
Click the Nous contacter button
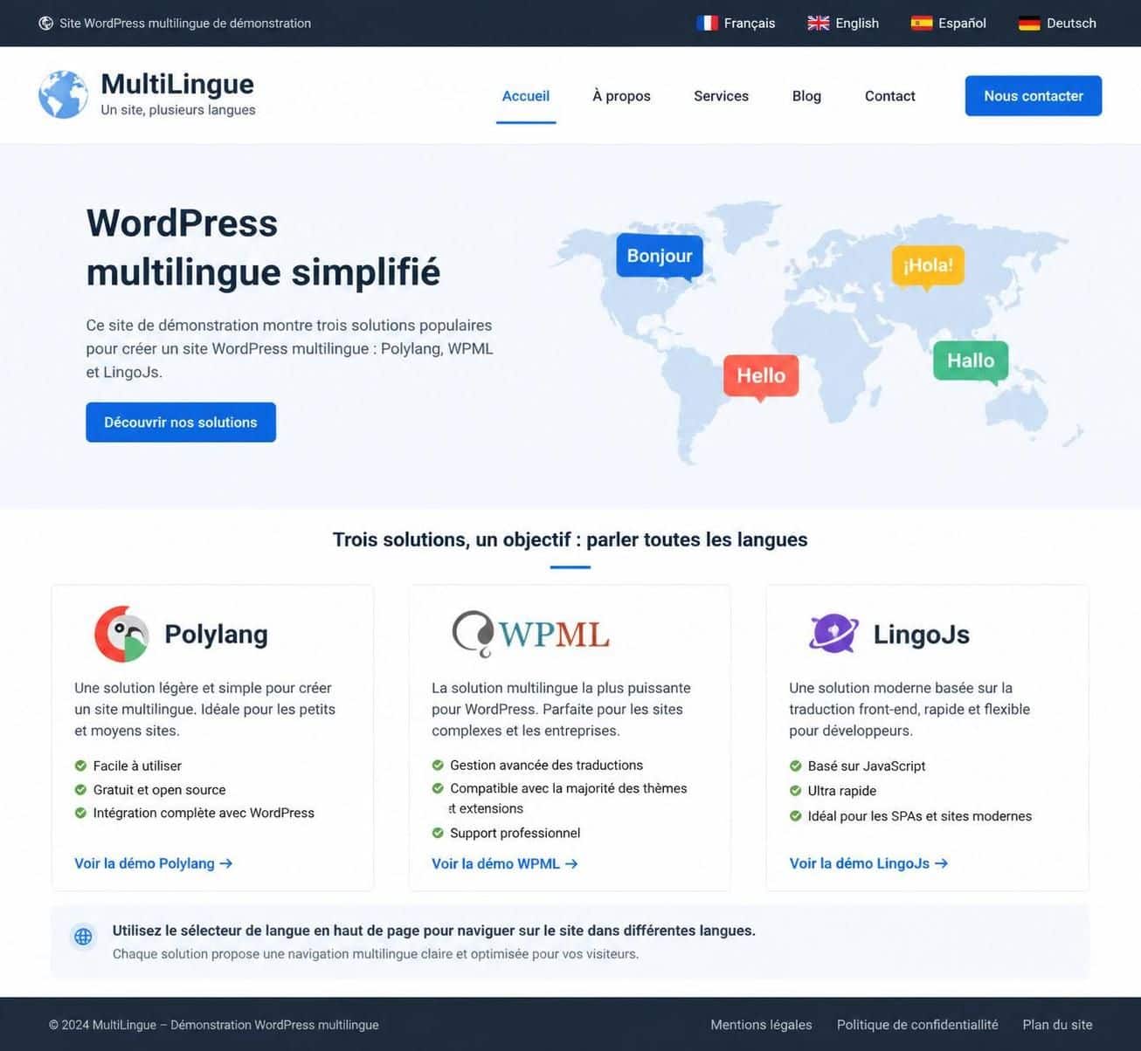(1034, 96)
